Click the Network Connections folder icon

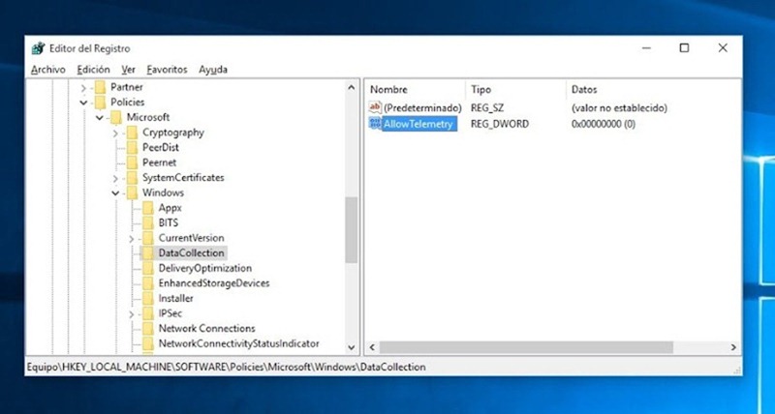pyautogui.click(x=148, y=329)
